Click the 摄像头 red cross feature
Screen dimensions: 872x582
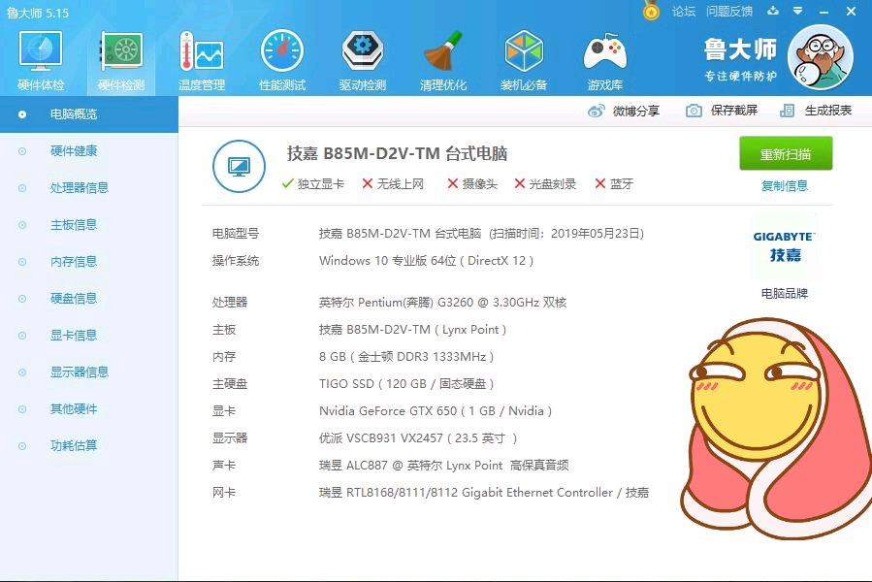coord(472,183)
